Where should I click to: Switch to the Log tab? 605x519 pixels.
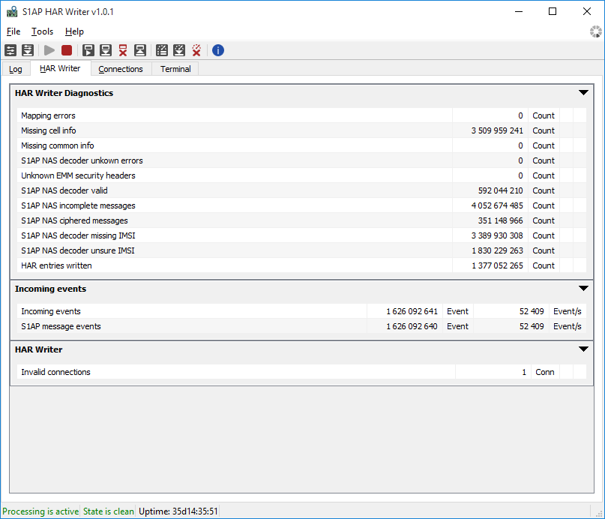coord(16,69)
